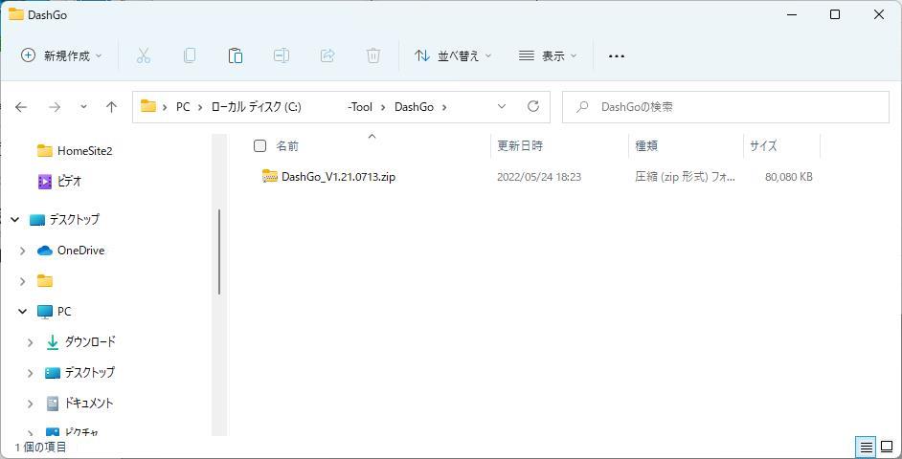
Task: Click the Rename icon in toolbar
Action: 282,55
